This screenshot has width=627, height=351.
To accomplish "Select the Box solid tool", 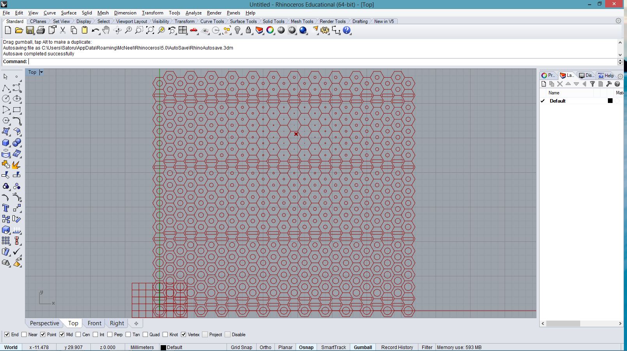I will pos(6,143).
